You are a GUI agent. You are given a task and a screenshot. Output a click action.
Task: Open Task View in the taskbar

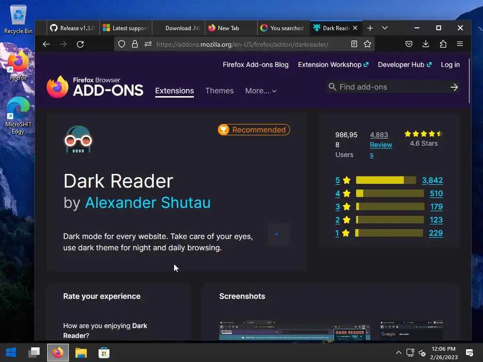coord(34,353)
